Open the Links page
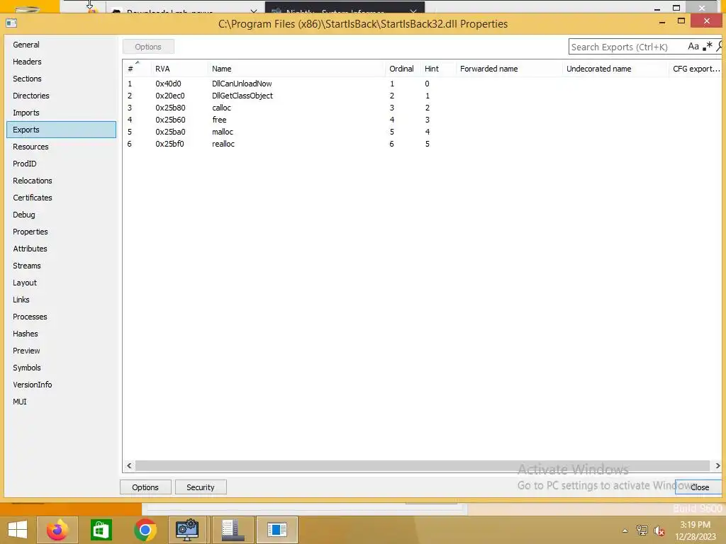Image resolution: width=726 pixels, height=544 pixels. [x=61, y=300]
